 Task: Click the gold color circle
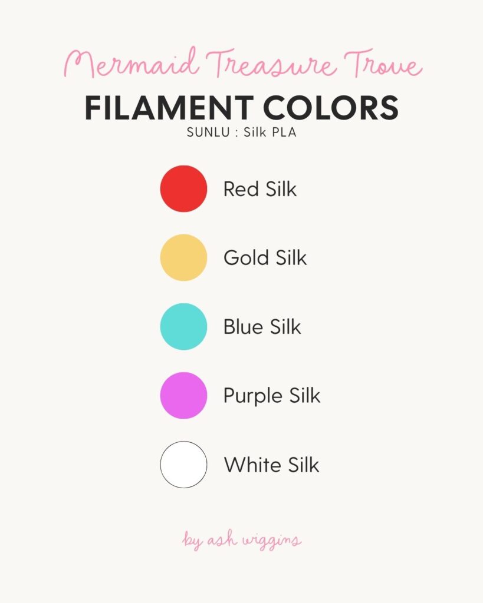(x=184, y=258)
